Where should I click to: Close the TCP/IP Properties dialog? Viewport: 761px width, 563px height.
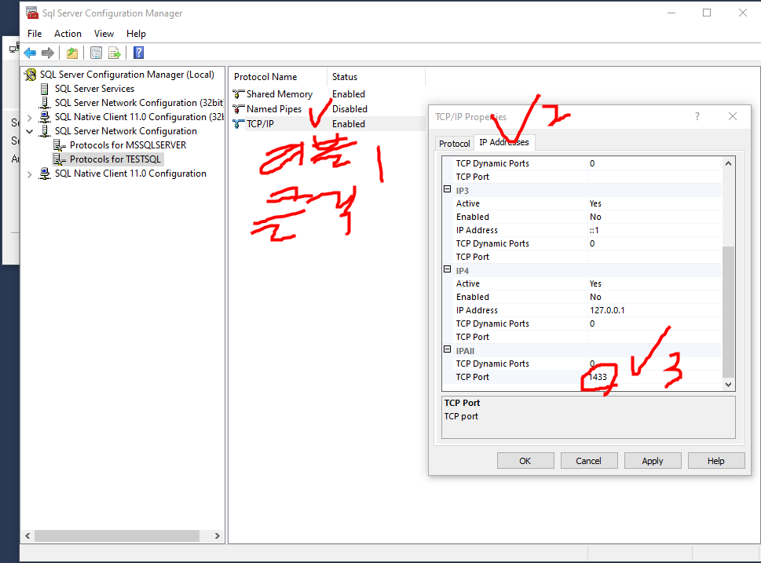(x=733, y=116)
